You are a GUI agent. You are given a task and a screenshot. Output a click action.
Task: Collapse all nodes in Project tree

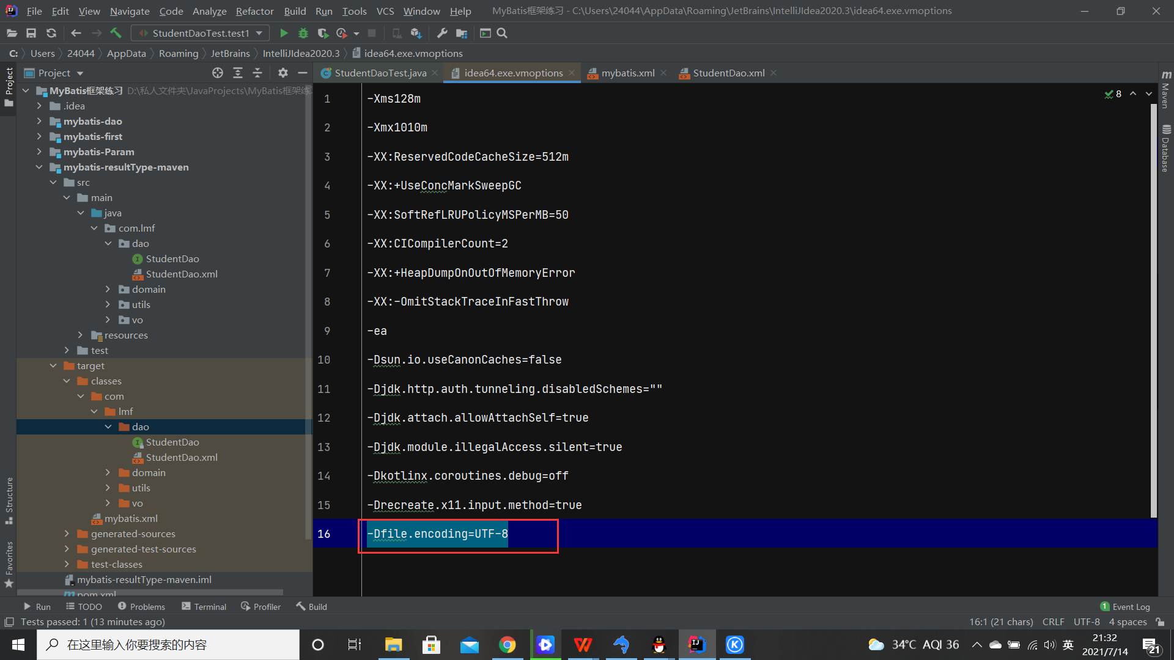pyautogui.click(x=257, y=73)
